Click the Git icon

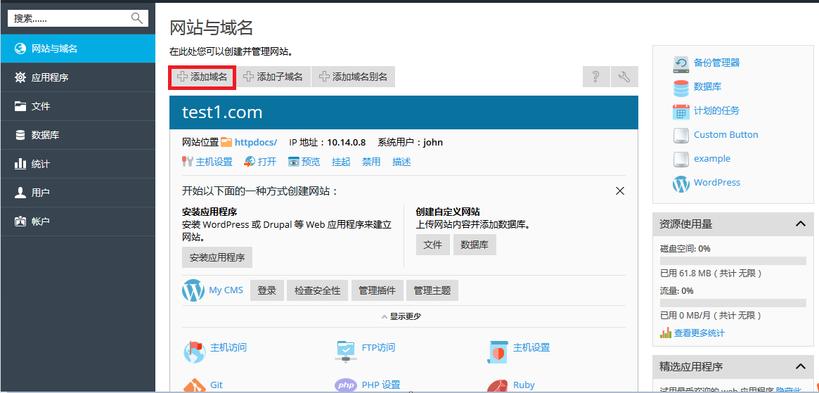(194, 385)
